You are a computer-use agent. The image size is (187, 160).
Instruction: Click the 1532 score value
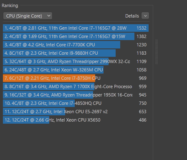(x=142, y=28)
